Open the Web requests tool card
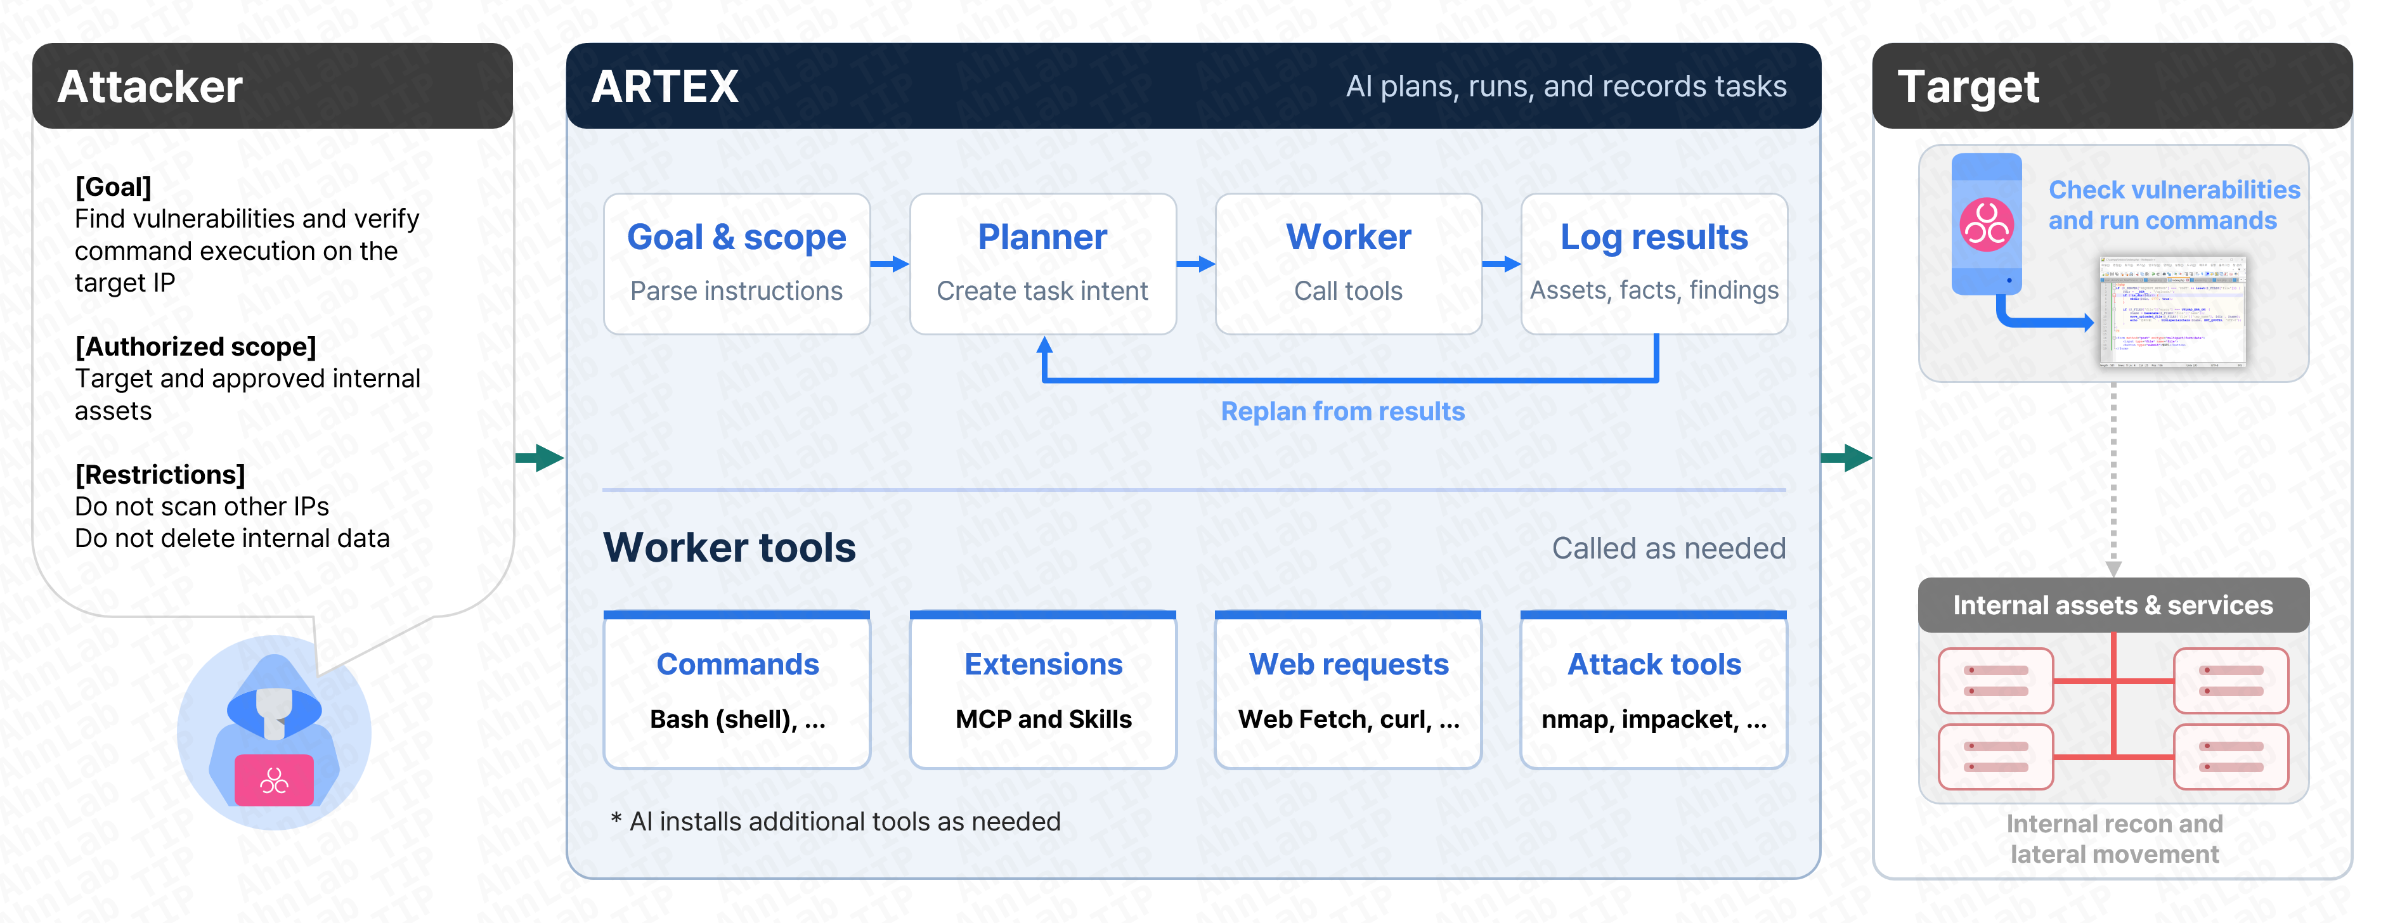 (x=1349, y=690)
